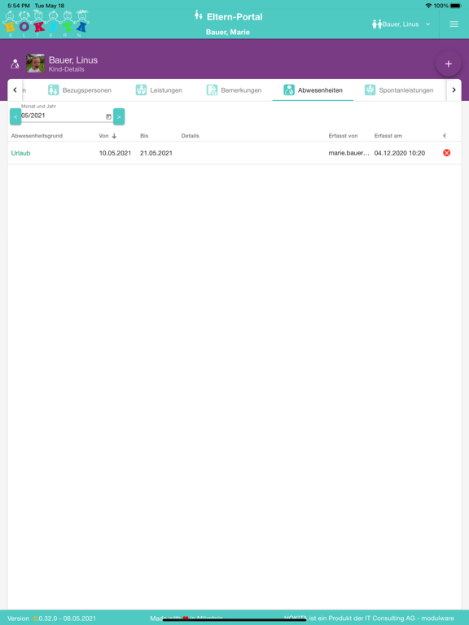The width and height of the screenshot is (469, 625).
Task: Delete the Urlaub absence with red X
Action: [447, 153]
